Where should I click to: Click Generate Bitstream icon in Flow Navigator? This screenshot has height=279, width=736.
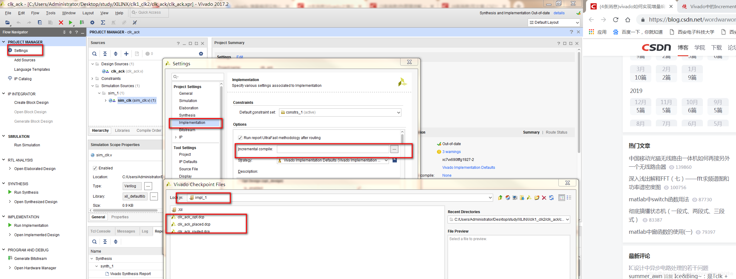10,258
